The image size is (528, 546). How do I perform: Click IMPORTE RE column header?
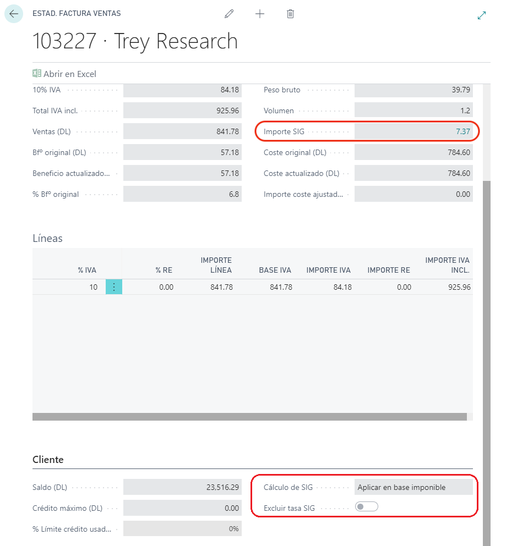coord(389,270)
